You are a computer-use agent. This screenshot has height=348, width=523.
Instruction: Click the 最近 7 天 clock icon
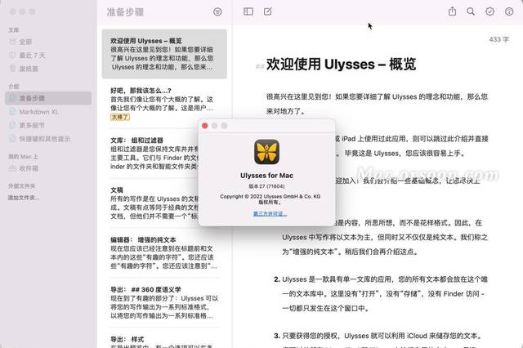coord(12,55)
